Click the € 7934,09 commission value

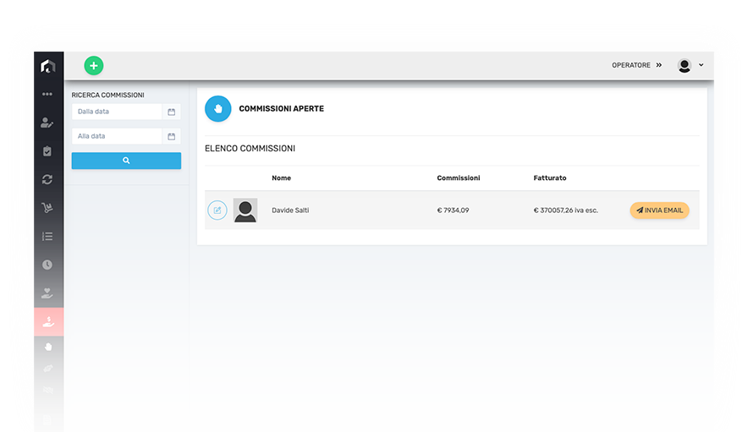pos(454,211)
